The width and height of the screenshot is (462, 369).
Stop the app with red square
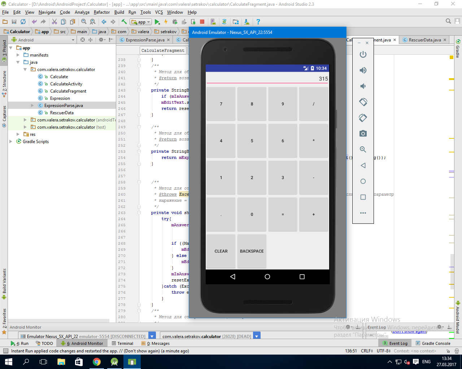click(202, 22)
